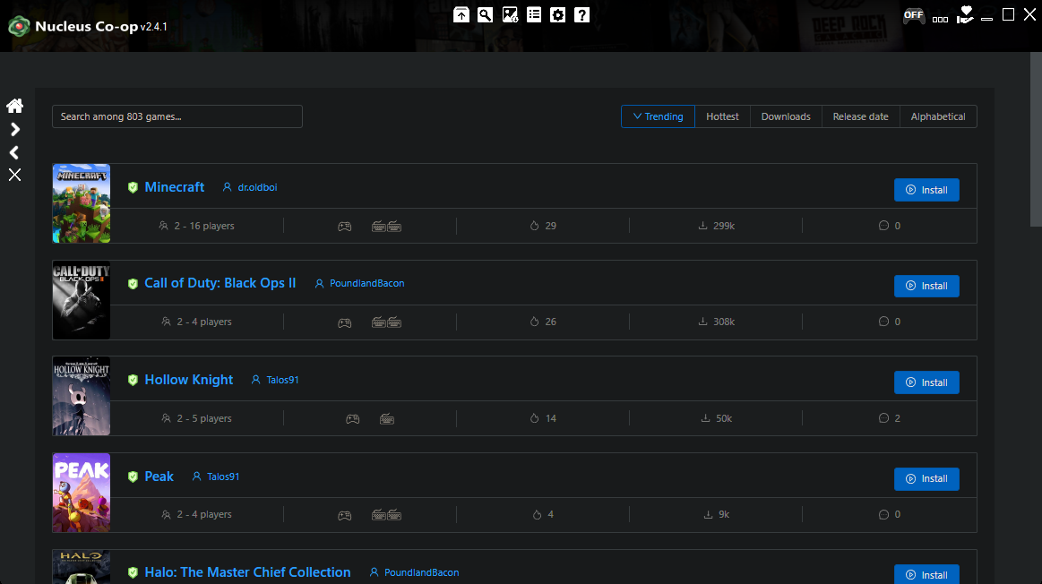Click the '2 - 5 players' text
This screenshot has width=1042, height=584.
(x=204, y=418)
